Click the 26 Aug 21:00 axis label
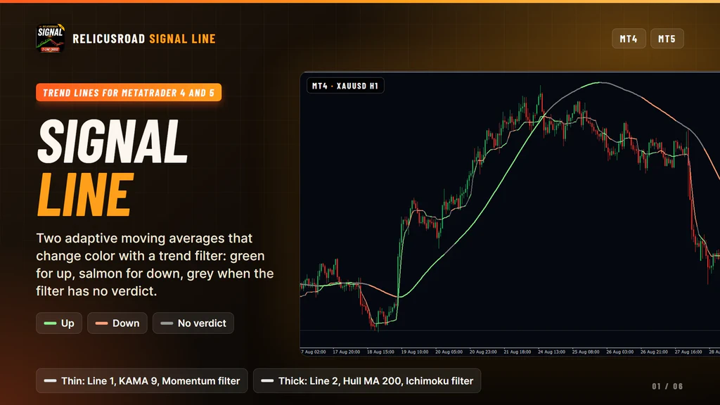This screenshot has height=405, width=720. [x=655, y=352]
